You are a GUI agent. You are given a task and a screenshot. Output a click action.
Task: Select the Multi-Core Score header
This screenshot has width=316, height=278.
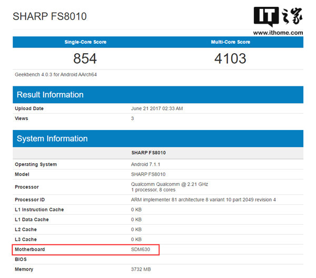point(231,42)
